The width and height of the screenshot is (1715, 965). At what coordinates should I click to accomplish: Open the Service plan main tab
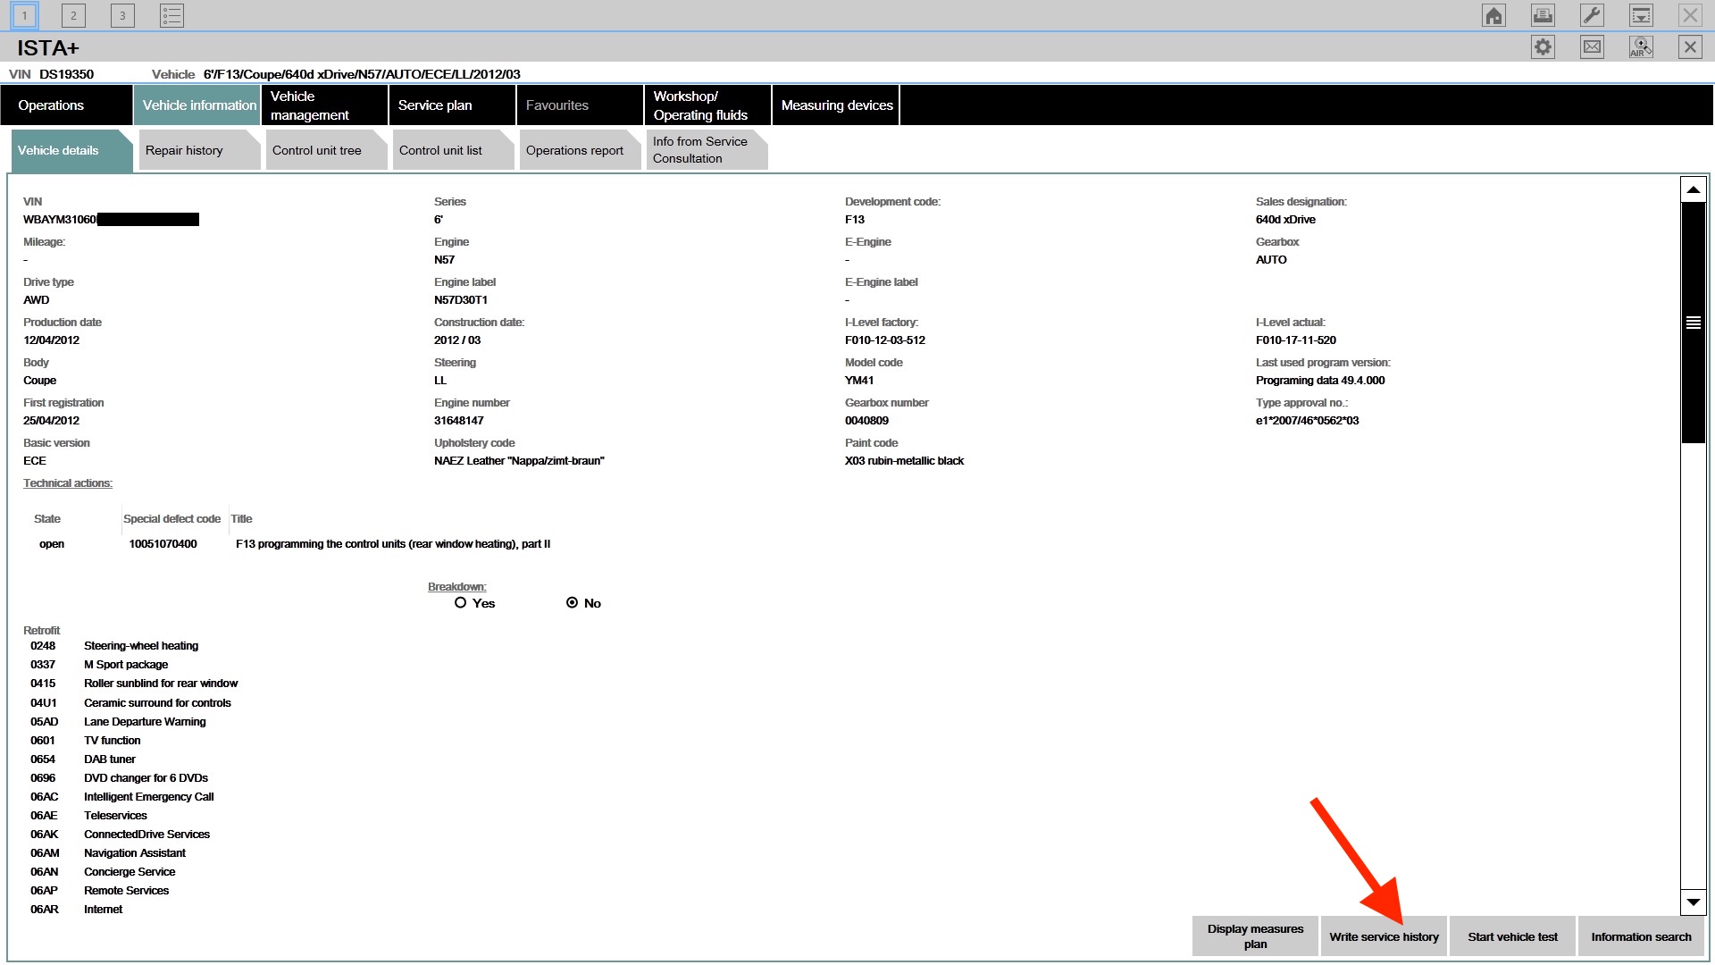click(x=452, y=105)
